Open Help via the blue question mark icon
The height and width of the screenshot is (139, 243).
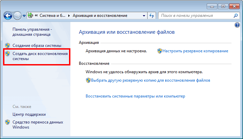coord(237,25)
